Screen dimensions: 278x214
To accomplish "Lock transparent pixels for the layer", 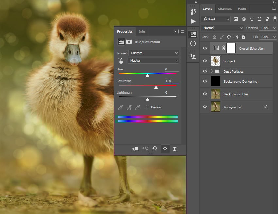I will coord(215,37).
